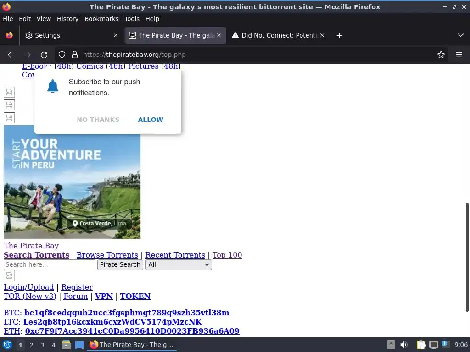View site security via the padlock icon
The image size is (470, 352).
click(x=75, y=55)
